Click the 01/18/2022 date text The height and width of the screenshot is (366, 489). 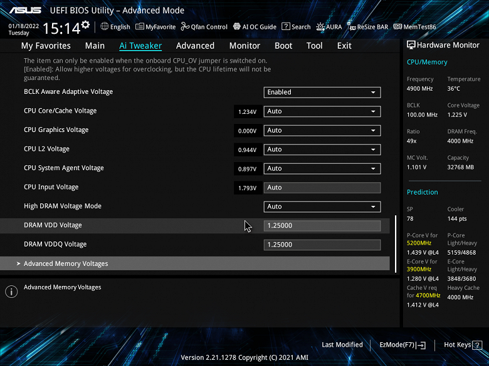(x=24, y=26)
